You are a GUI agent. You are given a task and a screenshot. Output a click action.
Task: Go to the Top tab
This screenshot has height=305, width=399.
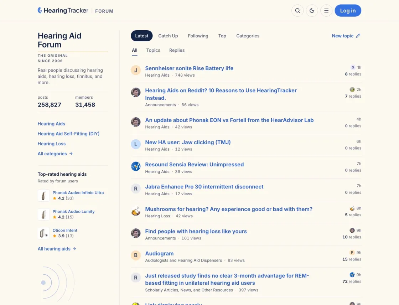click(x=222, y=36)
